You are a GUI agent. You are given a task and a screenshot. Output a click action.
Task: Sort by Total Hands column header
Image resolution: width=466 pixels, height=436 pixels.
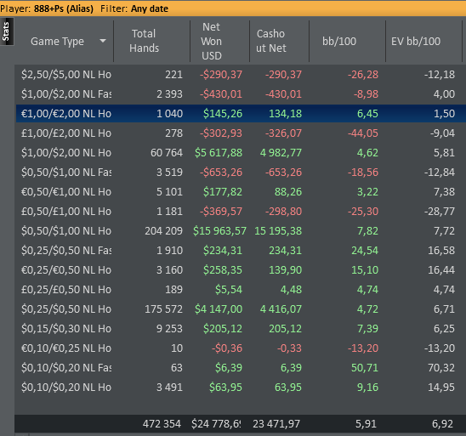[x=145, y=41]
